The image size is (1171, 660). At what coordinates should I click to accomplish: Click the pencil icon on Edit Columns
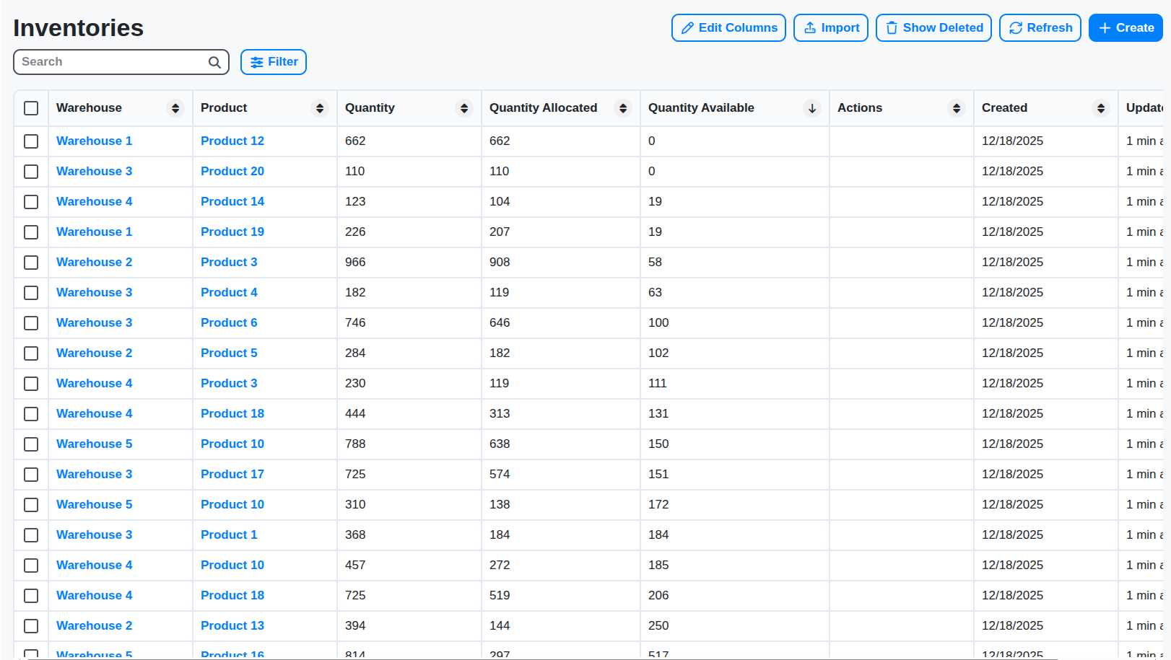(x=688, y=27)
